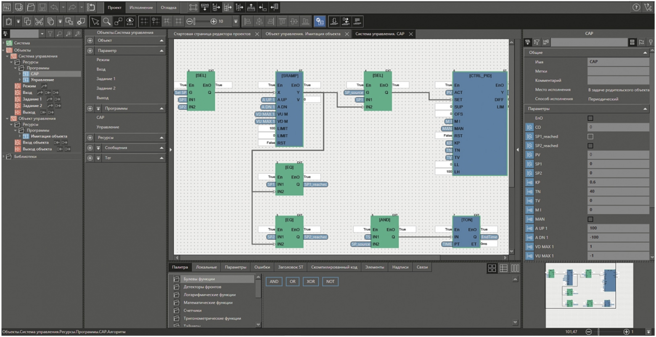Viewport: 656px width, 337px height.
Task: Open dropdown next to grid size value
Action: 236,21
